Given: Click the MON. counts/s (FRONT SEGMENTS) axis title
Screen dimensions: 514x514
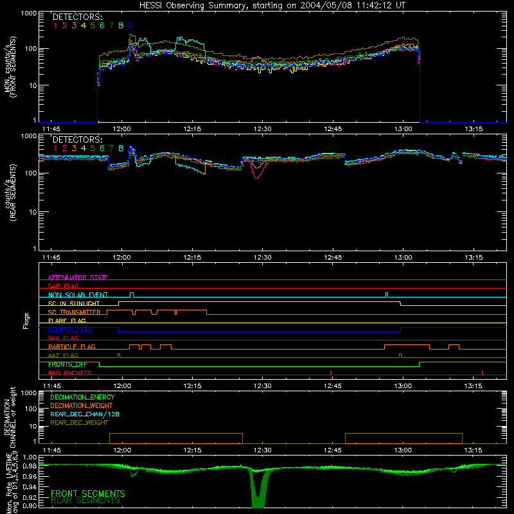Looking at the screenshot, I should 10,67.
